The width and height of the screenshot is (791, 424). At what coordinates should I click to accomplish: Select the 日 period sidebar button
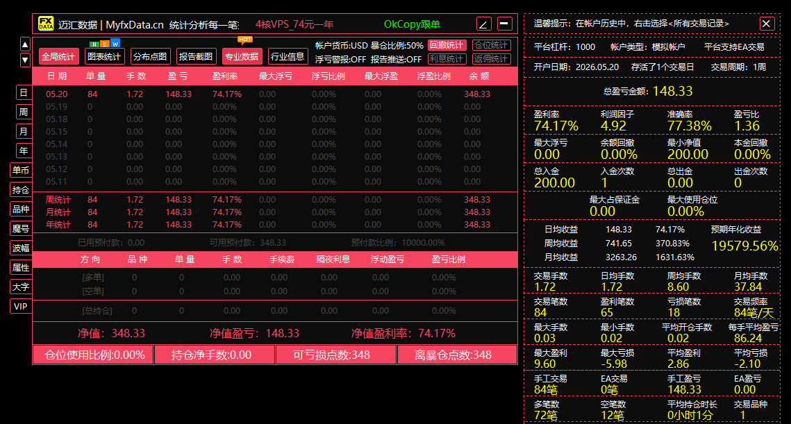pos(24,92)
